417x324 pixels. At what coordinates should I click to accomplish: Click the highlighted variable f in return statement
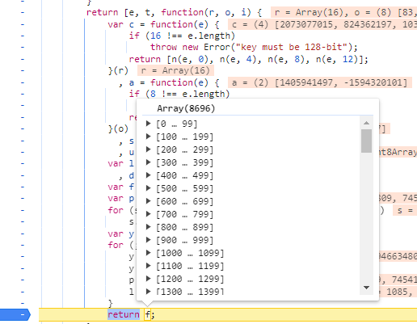(x=148, y=314)
